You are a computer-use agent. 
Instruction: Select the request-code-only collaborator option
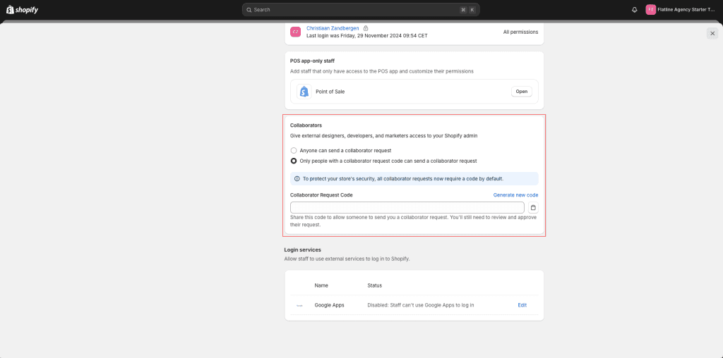click(294, 161)
